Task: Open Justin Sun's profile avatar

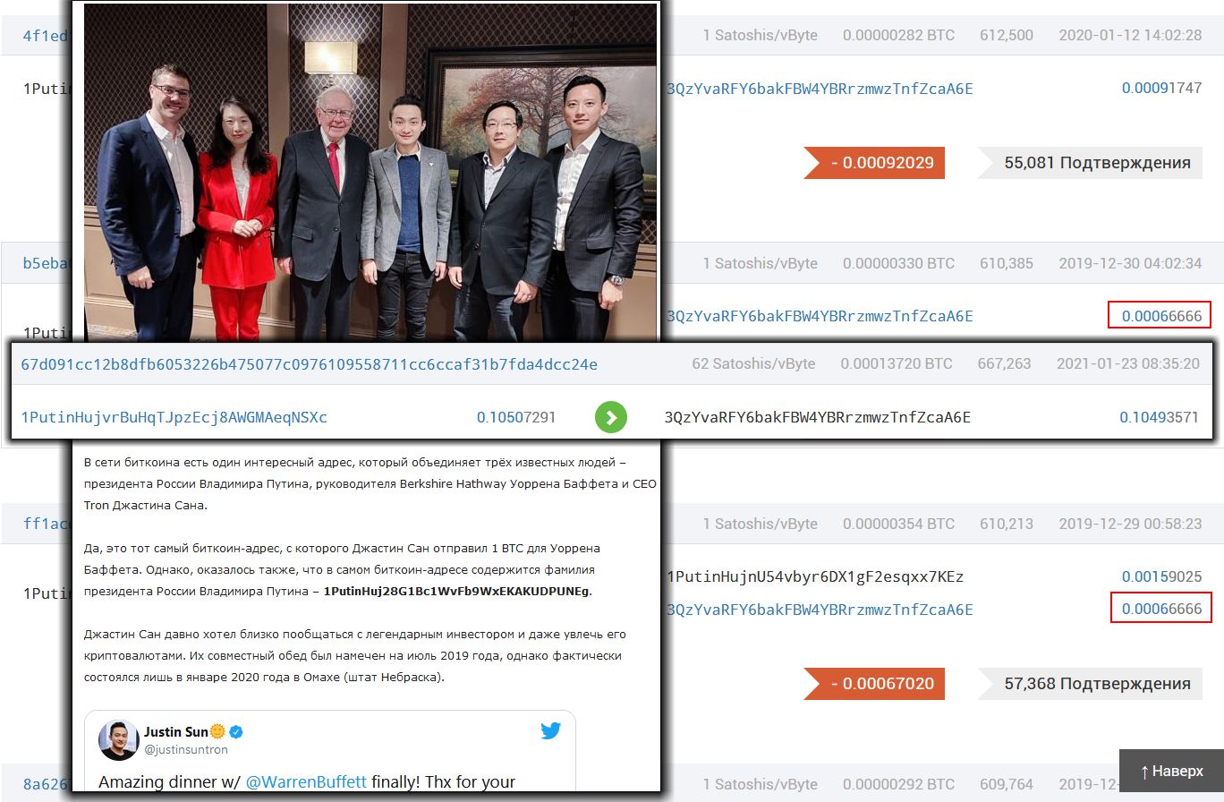Action: [119, 740]
